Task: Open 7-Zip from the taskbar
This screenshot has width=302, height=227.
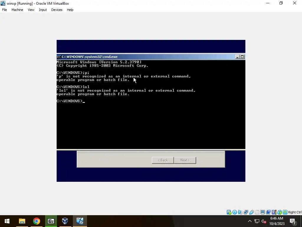Action: click(x=51, y=221)
